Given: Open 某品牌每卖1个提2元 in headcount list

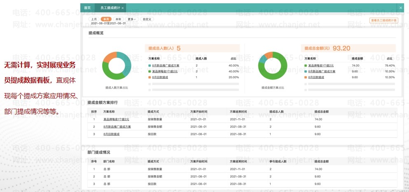Looking at the screenshot, I should [165, 71].
